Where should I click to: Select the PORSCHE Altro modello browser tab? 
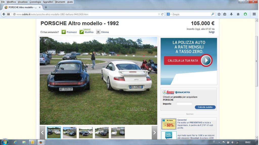pyautogui.click(x=23, y=7)
